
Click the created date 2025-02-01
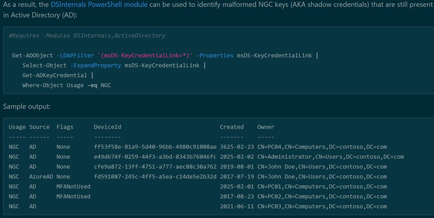click(x=237, y=187)
